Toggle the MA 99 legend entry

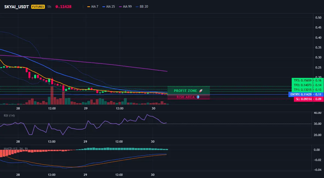[x=125, y=7]
